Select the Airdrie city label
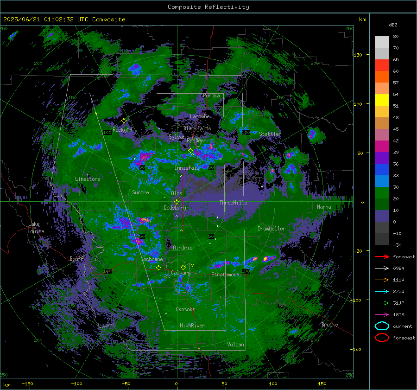This screenshot has width=417, height=390. (x=183, y=248)
